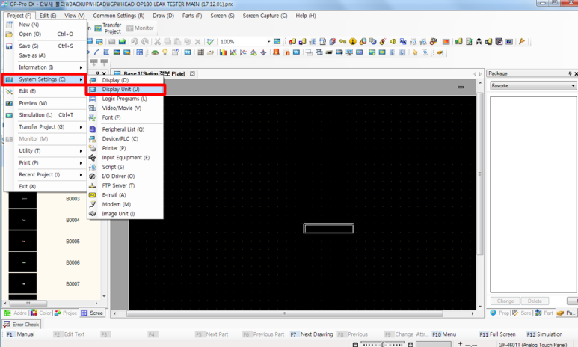Switch to the Prop tab
This screenshot has width=578, height=347.
point(499,313)
